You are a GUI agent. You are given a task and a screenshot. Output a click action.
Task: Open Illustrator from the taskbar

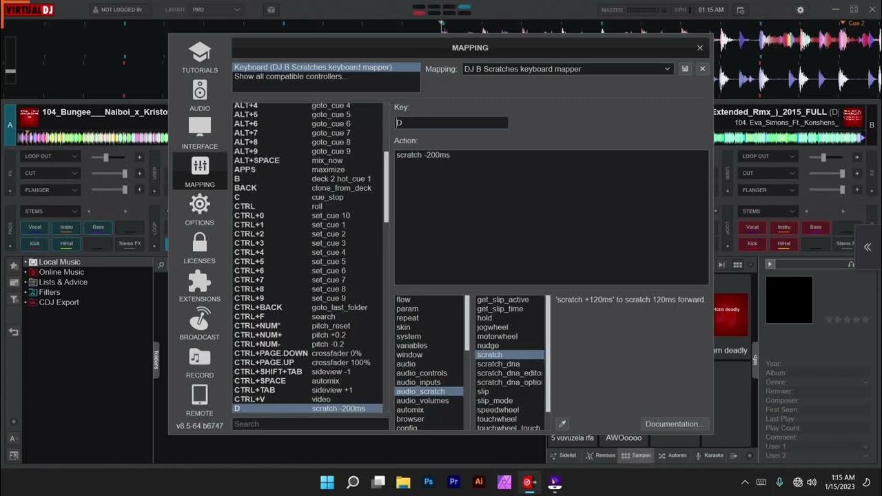(x=479, y=482)
